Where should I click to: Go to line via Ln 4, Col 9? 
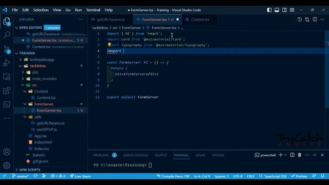pyautogui.click(x=202, y=176)
